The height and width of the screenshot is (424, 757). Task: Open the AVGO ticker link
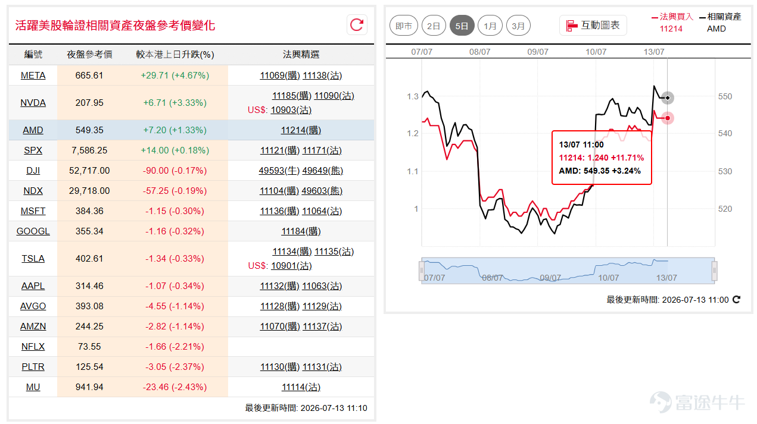[x=33, y=306]
